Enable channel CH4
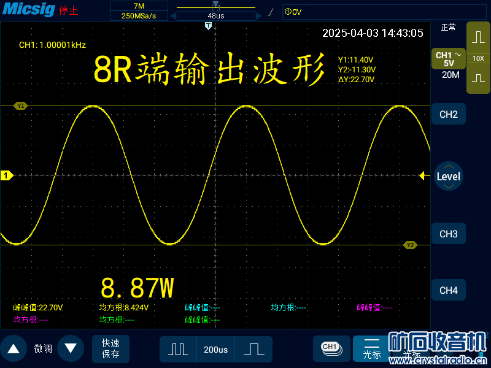Image resolution: width=491 pixels, height=368 pixels. point(449,290)
